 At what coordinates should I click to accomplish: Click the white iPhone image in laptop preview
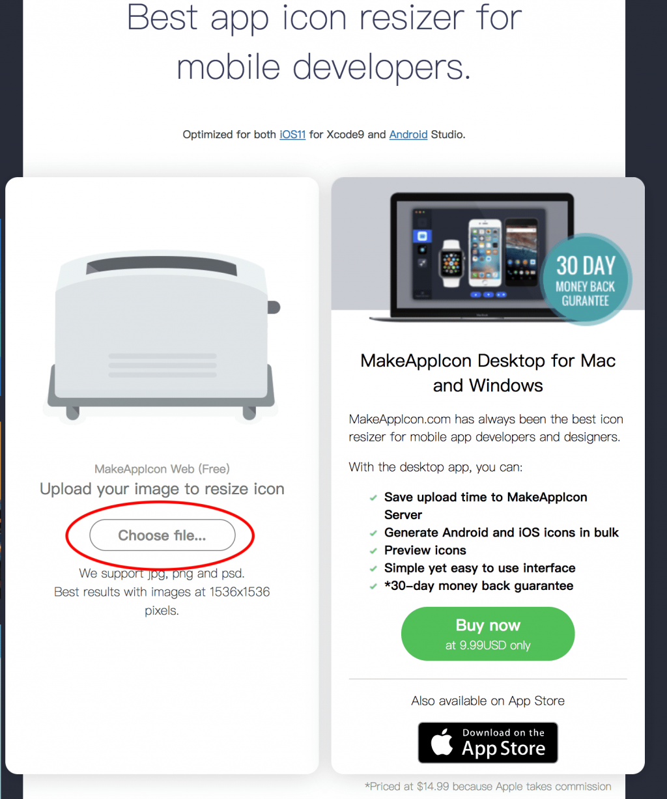point(487,254)
